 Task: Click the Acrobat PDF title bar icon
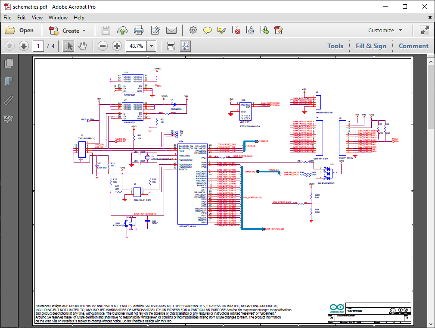tap(7, 6)
